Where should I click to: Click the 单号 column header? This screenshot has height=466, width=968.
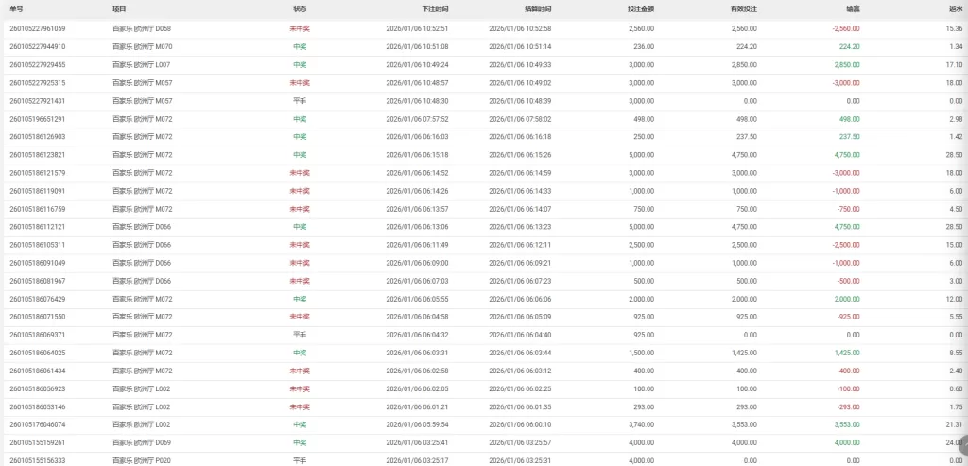[17, 8]
